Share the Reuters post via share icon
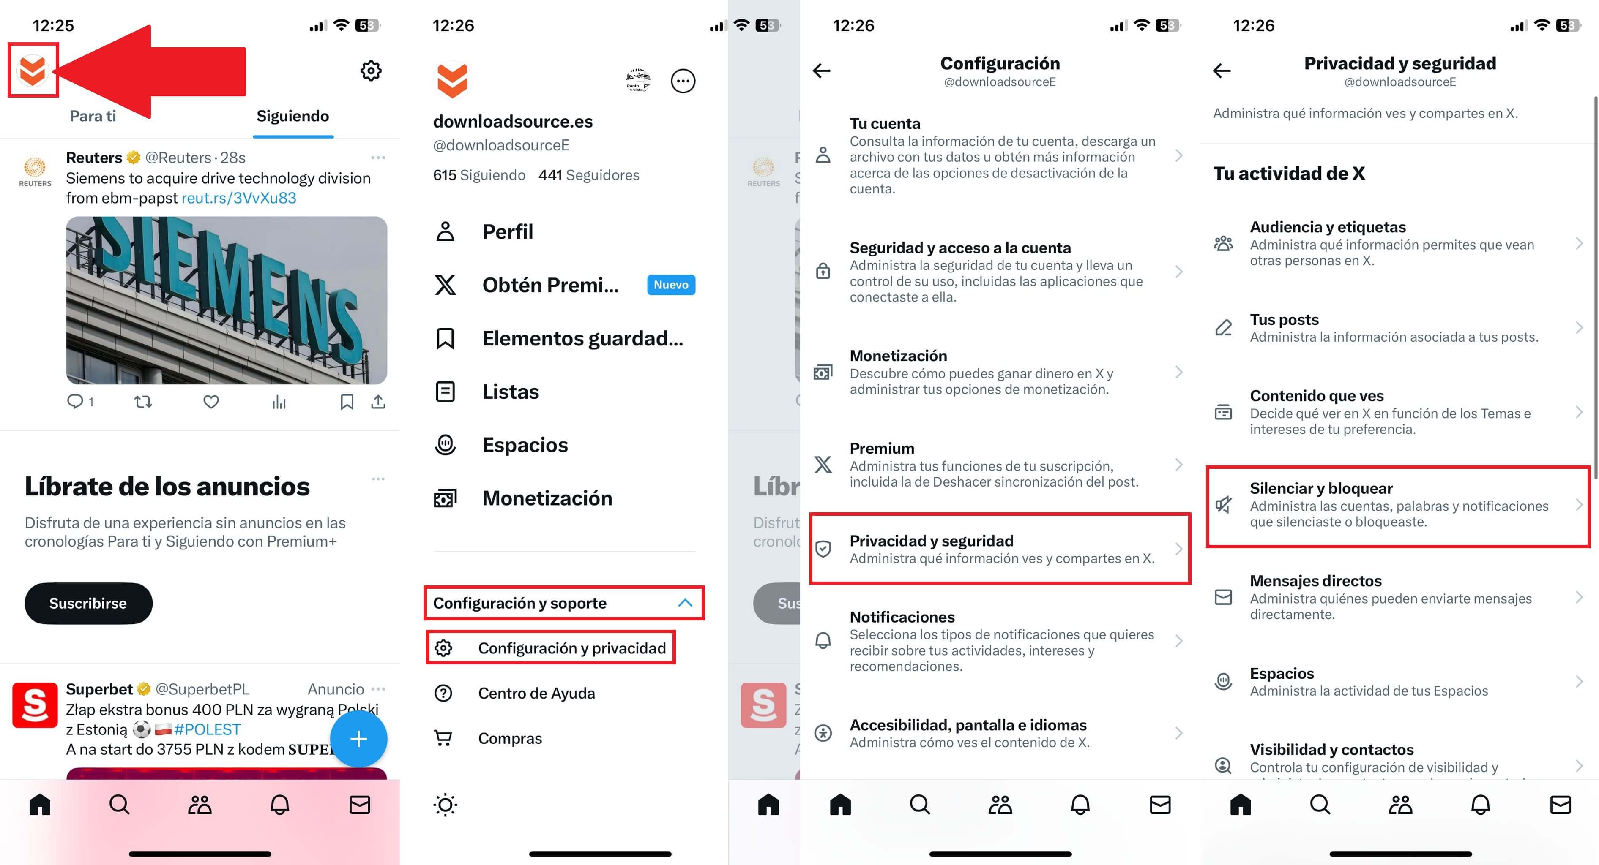Viewport: 1599px width, 865px height. point(378,402)
